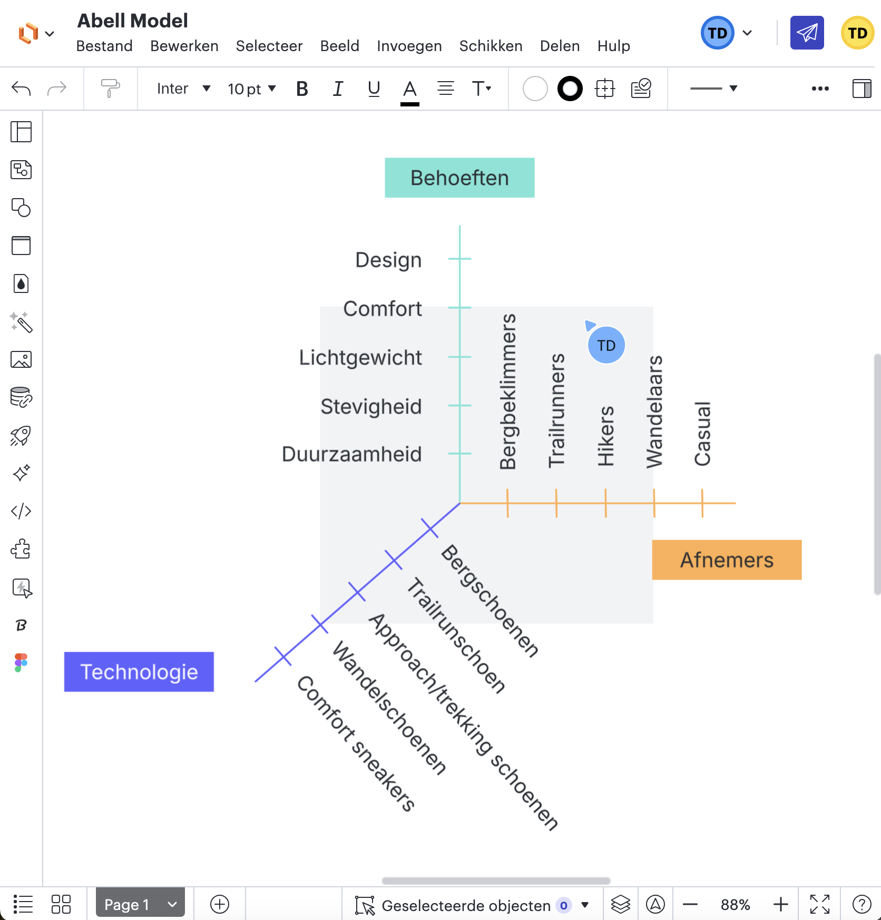Image resolution: width=881 pixels, height=920 pixels.
Task: Open the Invoegen menu
Action: [x=409, y=46]
